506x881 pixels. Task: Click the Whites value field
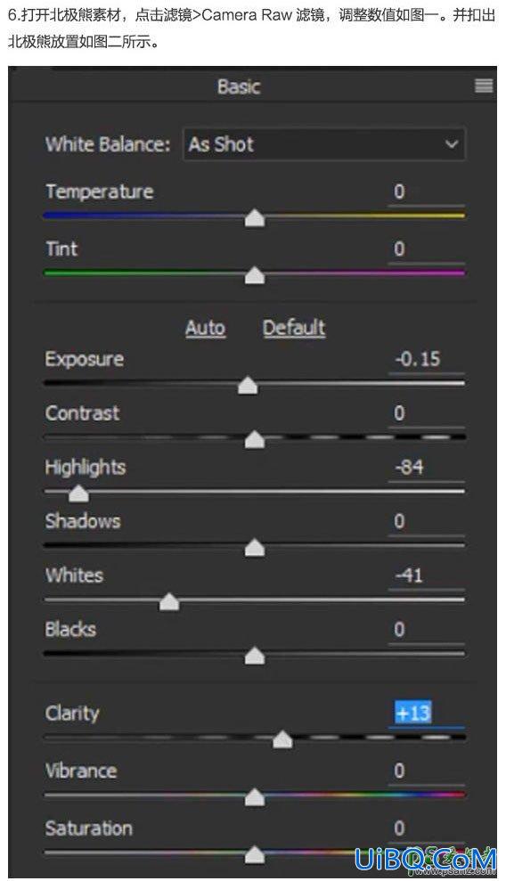(x=426, y=576)
